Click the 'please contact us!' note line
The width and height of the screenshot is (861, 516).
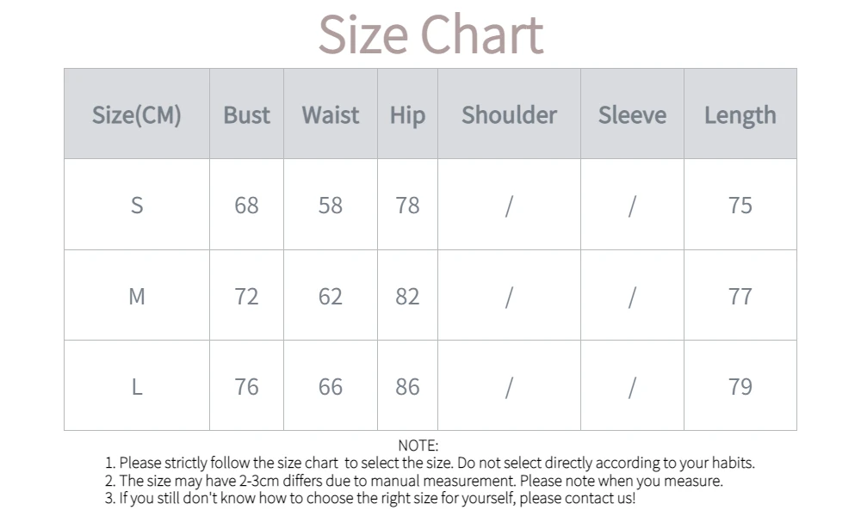coord(370,498)
